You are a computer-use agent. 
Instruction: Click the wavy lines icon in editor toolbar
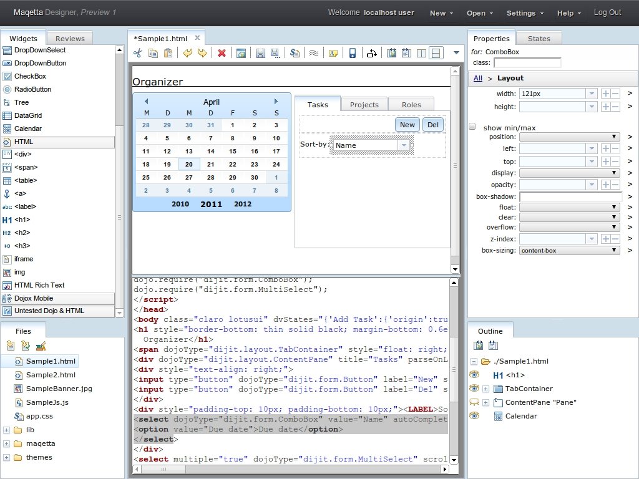(x=313, y=53)
